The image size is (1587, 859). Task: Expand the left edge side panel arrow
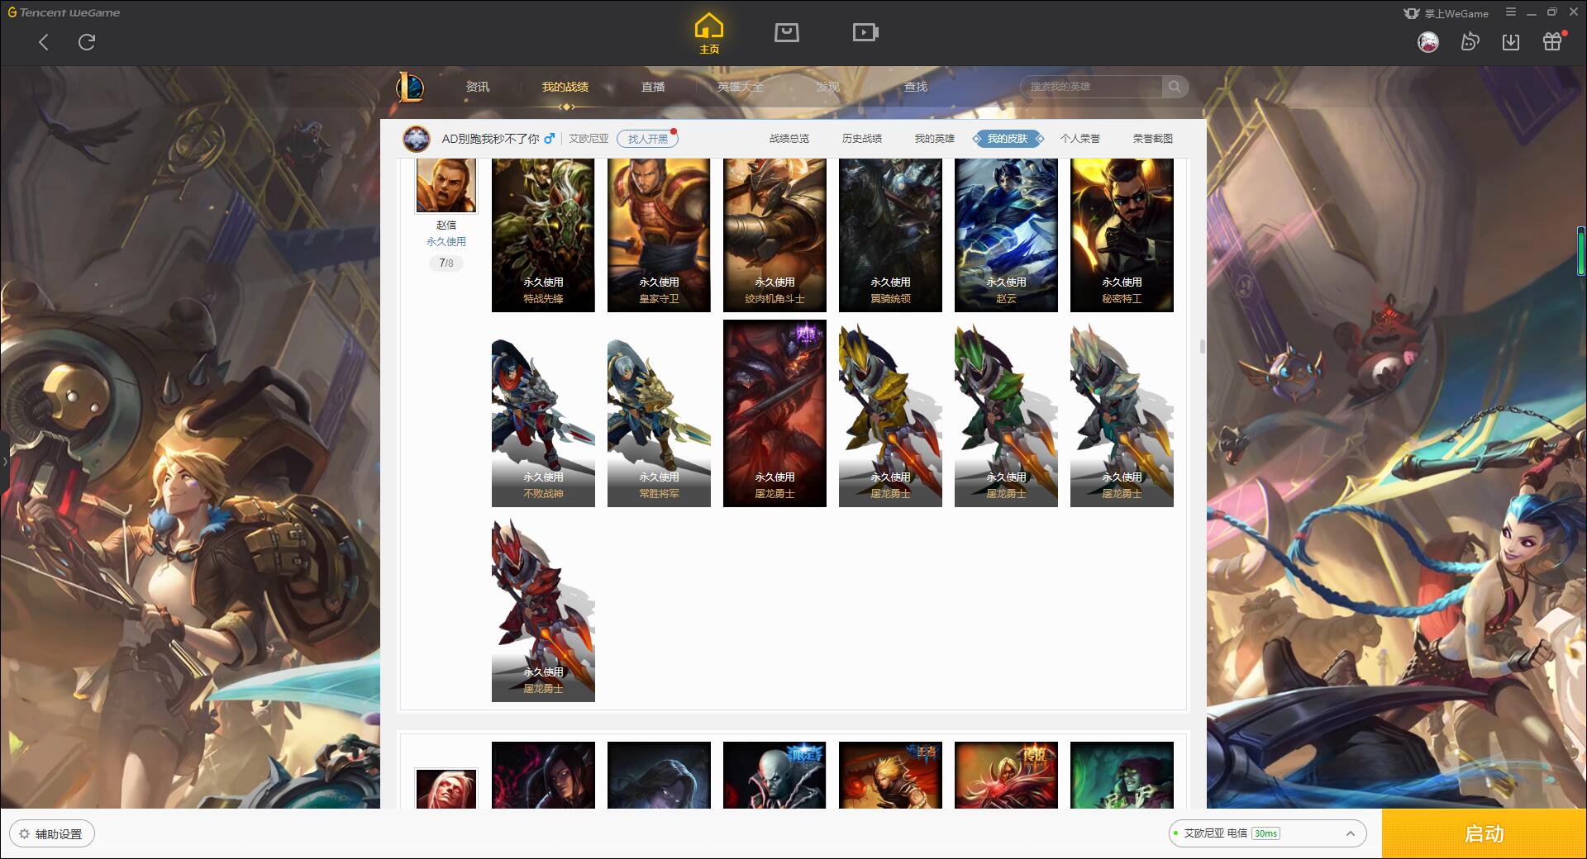(x=4, y=461)
